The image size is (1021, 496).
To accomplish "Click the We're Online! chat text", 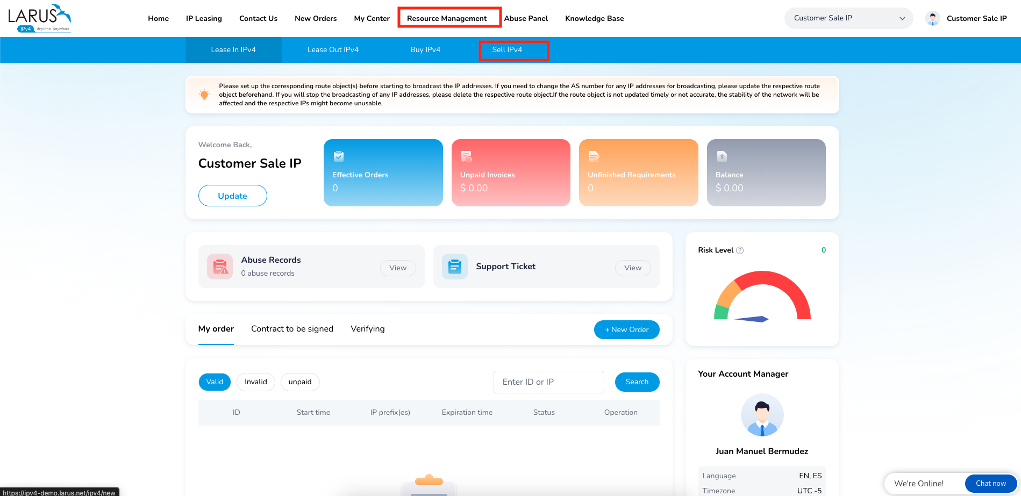I will click(919, 484).
